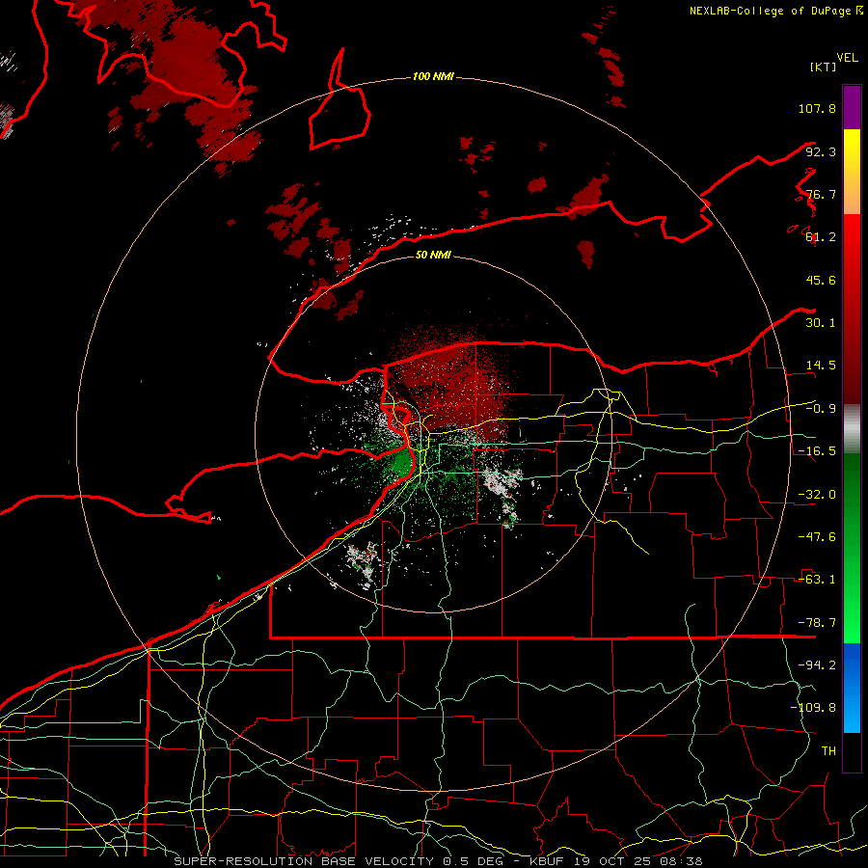Click the 61.2 velocity scale value
The height and width of the screenshot is (868, 868).
(821, 237)
